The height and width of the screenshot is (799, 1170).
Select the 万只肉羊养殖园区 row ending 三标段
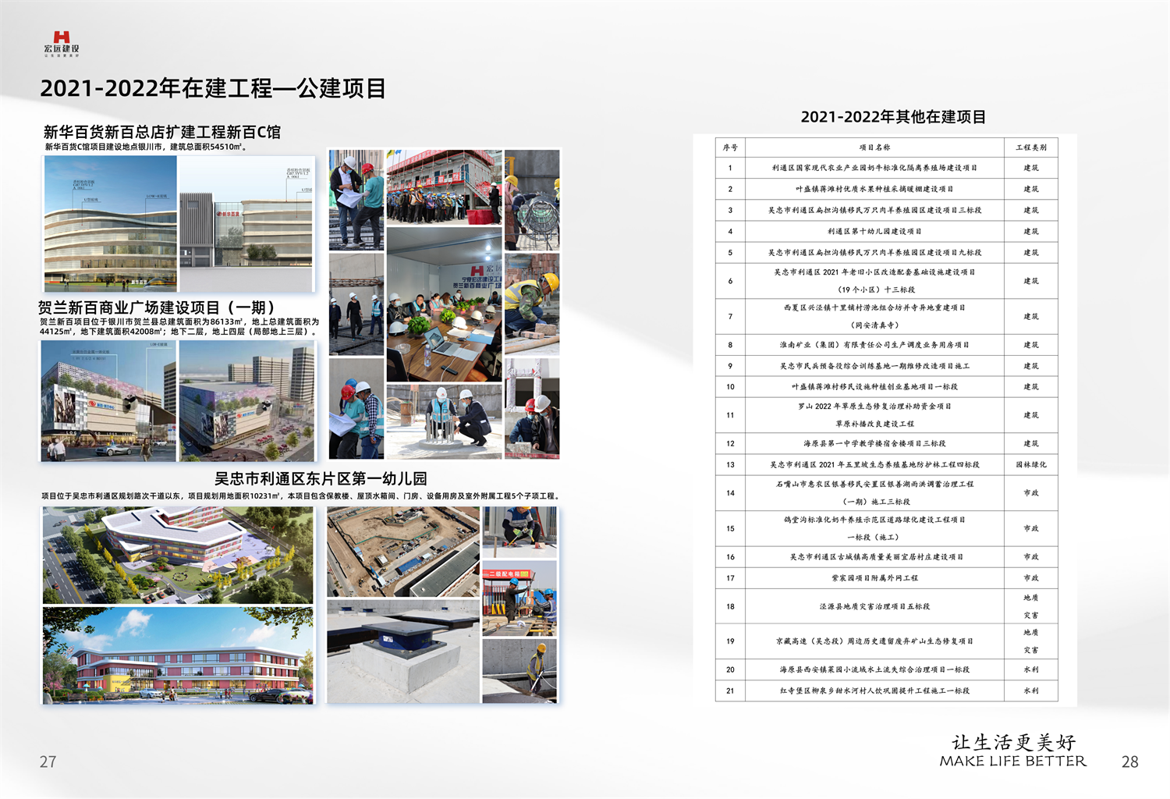886,210
